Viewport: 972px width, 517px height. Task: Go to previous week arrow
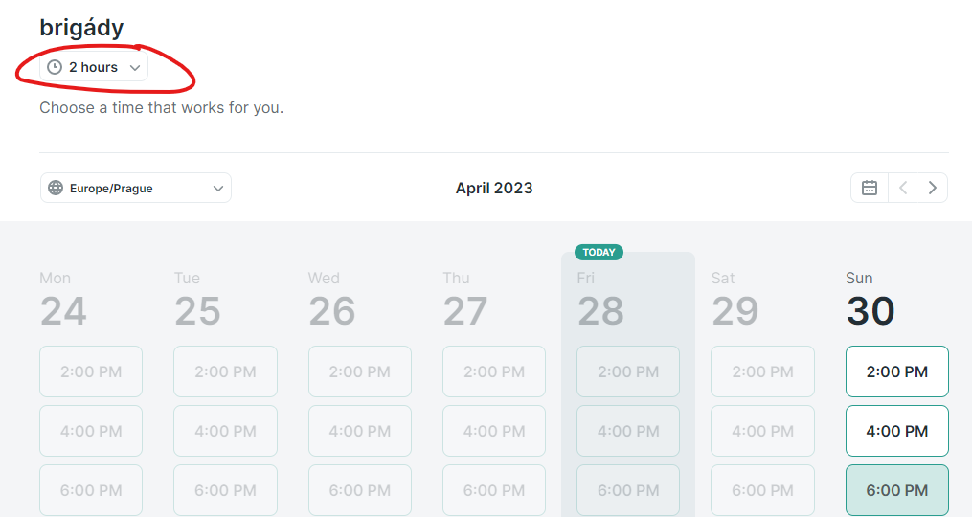pos(903,188)
